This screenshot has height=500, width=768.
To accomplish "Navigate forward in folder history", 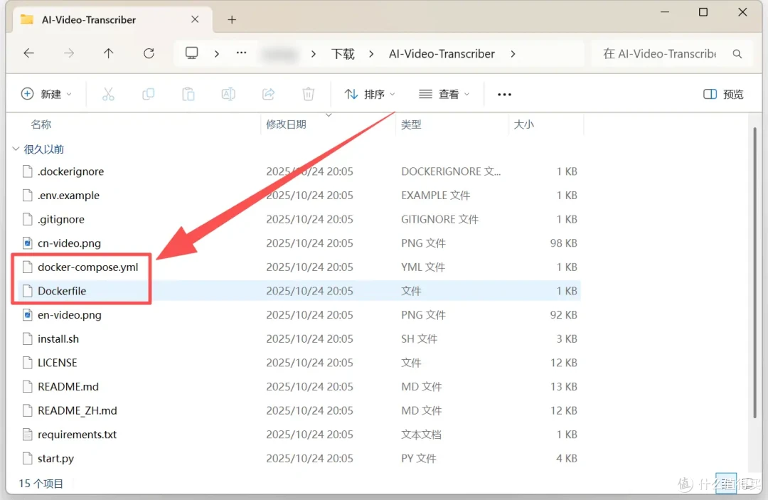I will [69, 53].
